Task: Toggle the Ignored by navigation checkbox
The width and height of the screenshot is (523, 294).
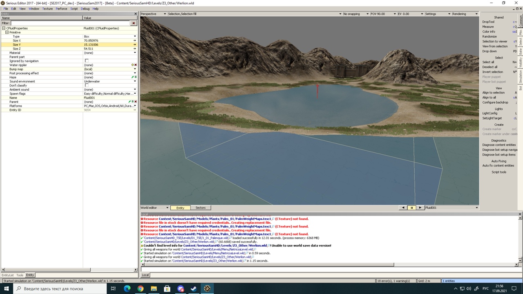Action: pyautogui.click(x=86, y=61)
